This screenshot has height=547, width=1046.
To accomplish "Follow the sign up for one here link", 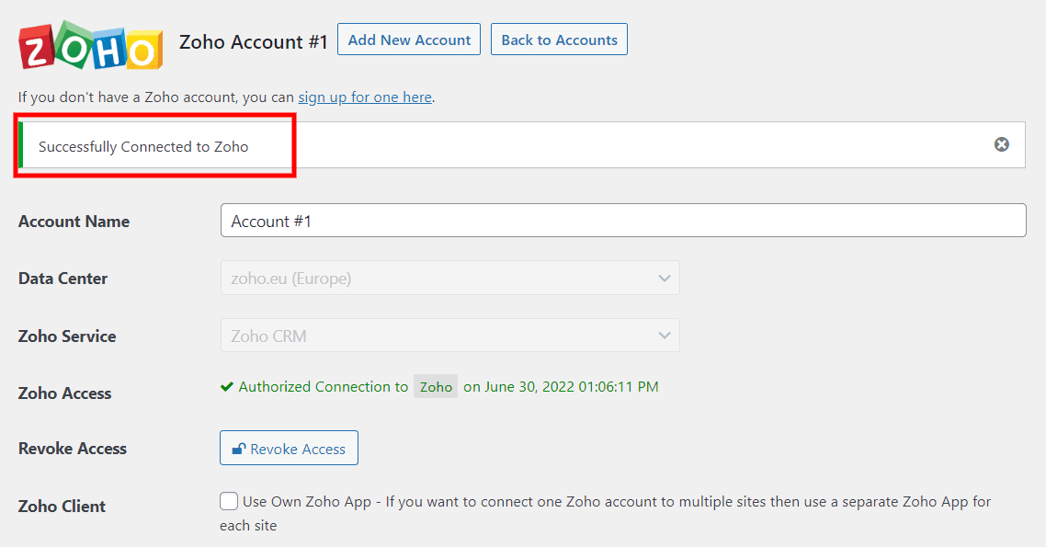I will (x=364, y=97).
